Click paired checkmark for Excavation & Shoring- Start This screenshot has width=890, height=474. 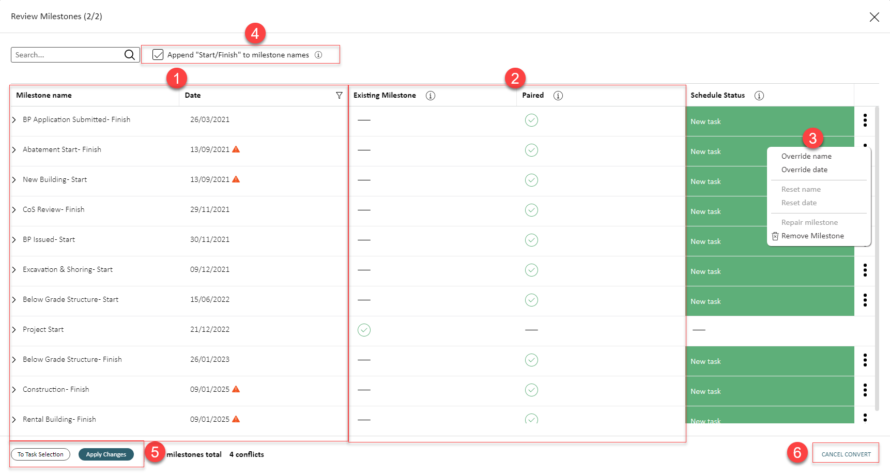tap(531, 270)
